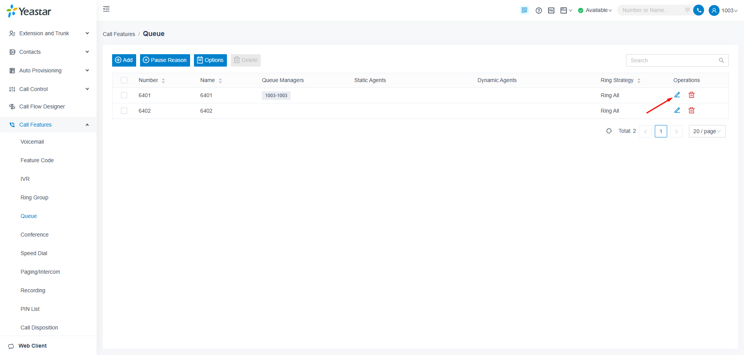Click the Extension and Trunk icon
The image size is (744, 355).
click(x=12, y=33)
